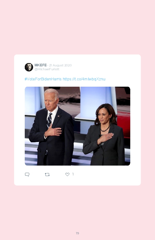Click the red podium area in the photo
Viewport: 155px width, 240px height.
[x=124, y=124]
